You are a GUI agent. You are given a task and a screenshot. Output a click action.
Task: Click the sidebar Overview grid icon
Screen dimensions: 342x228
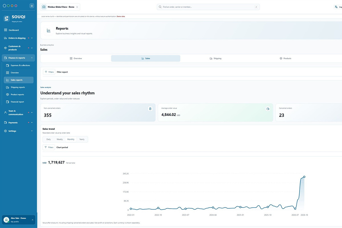pyautogui.click(x=8, y=73)
